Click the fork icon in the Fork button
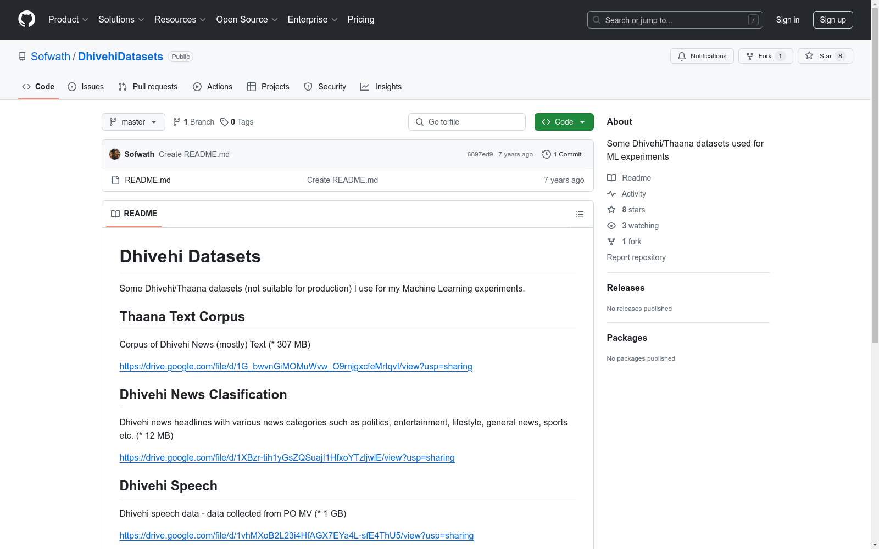 tap(750, 56)
